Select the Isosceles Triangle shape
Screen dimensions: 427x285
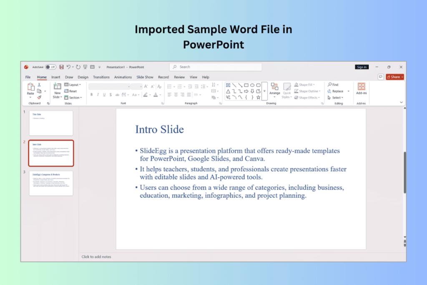pyautogui.click(x=228, y=91)
